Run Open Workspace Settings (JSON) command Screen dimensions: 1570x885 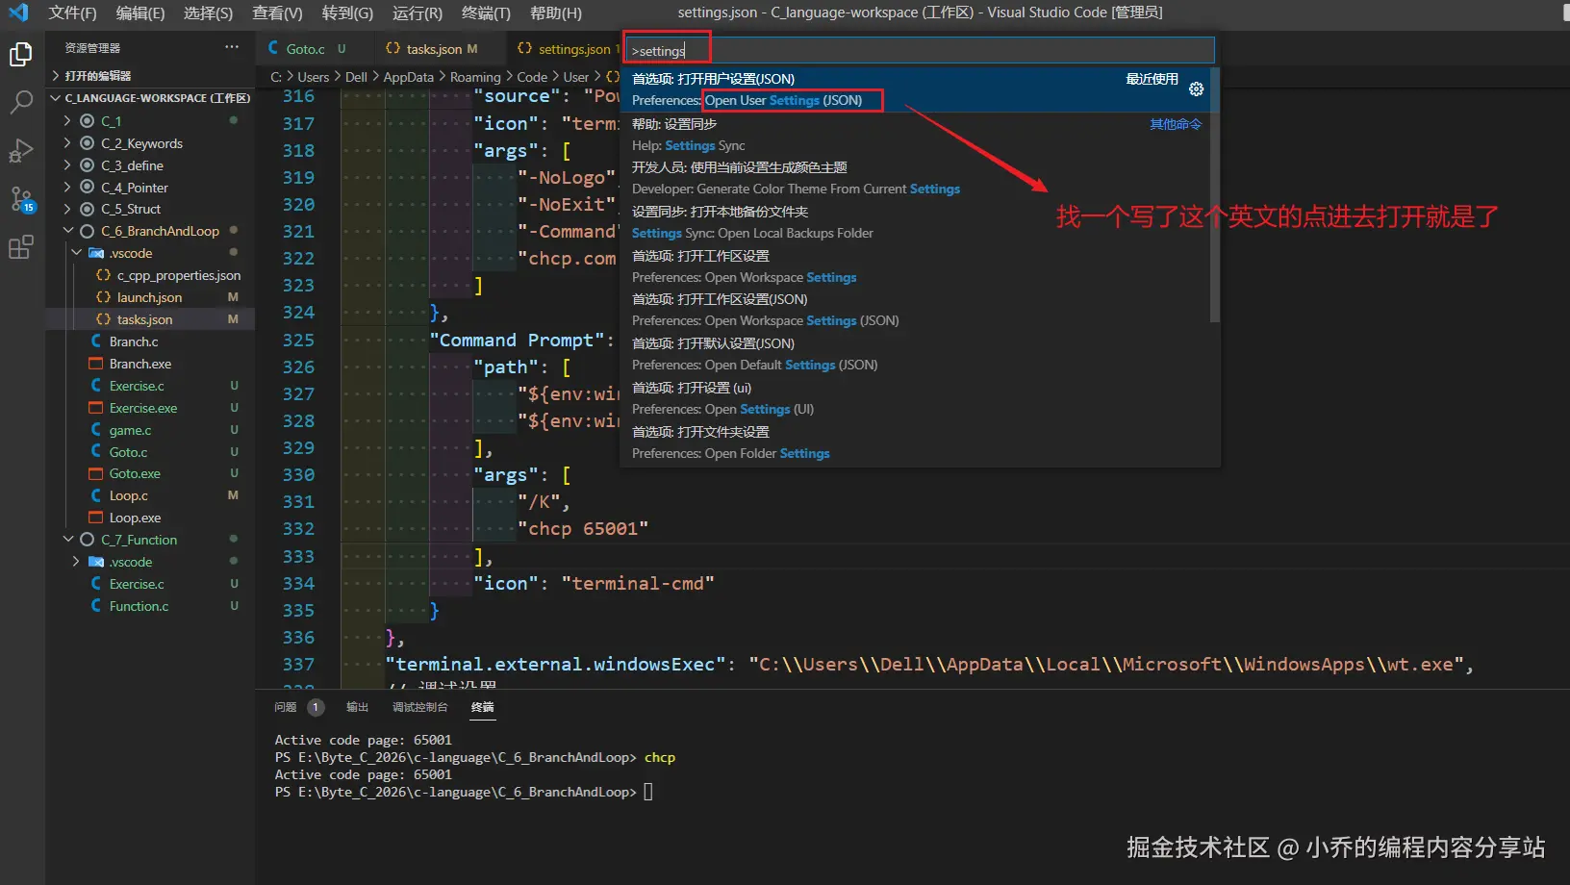click(915, 310)
